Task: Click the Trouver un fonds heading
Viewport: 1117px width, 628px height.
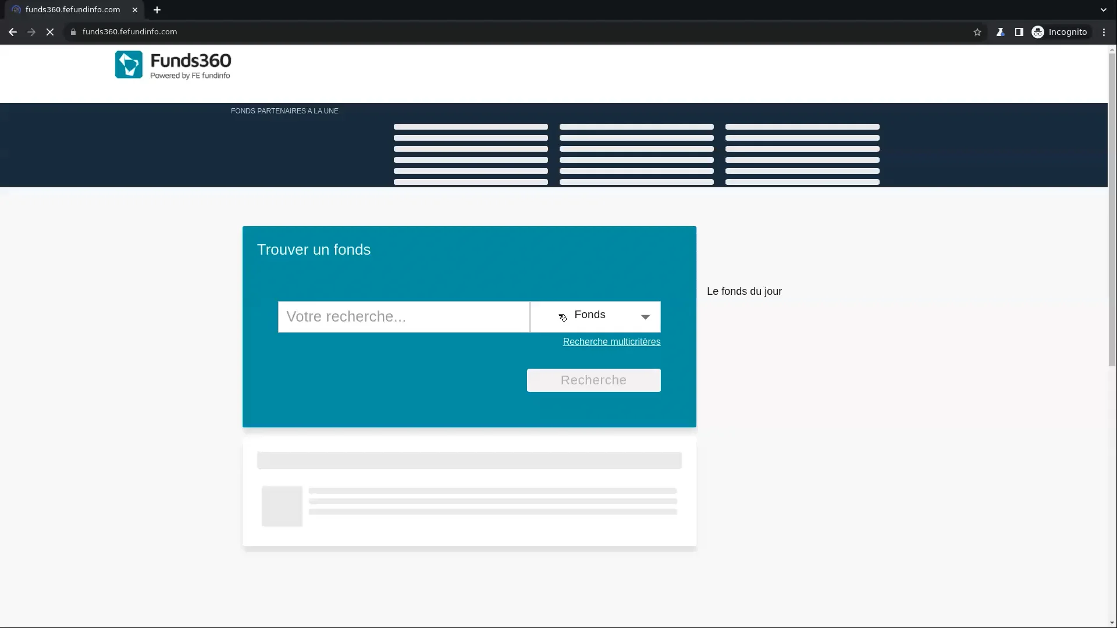Action: [x=314, y=250]
